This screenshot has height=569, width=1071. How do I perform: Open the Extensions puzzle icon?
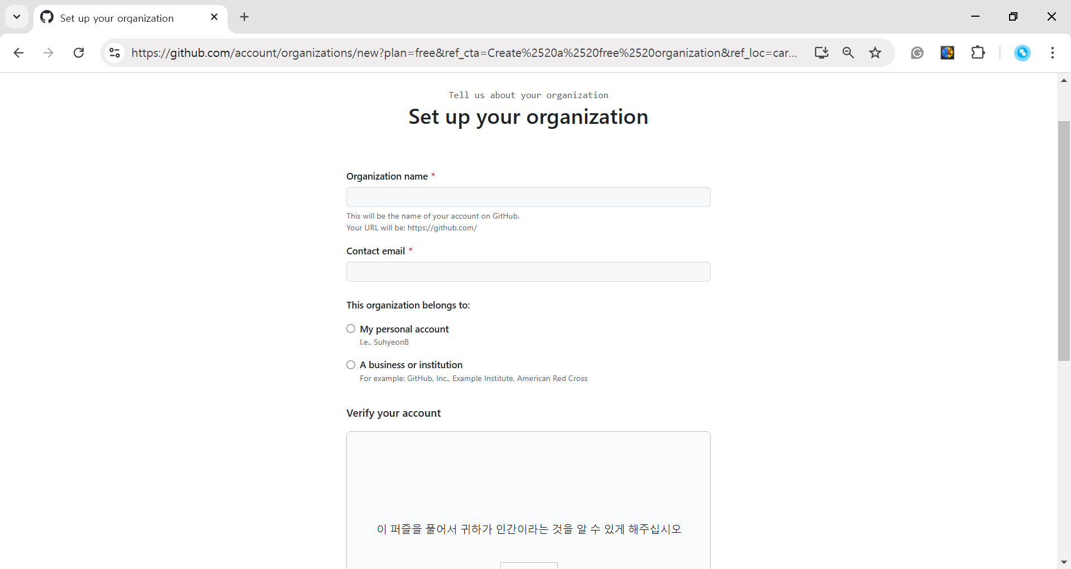point(978,52)
